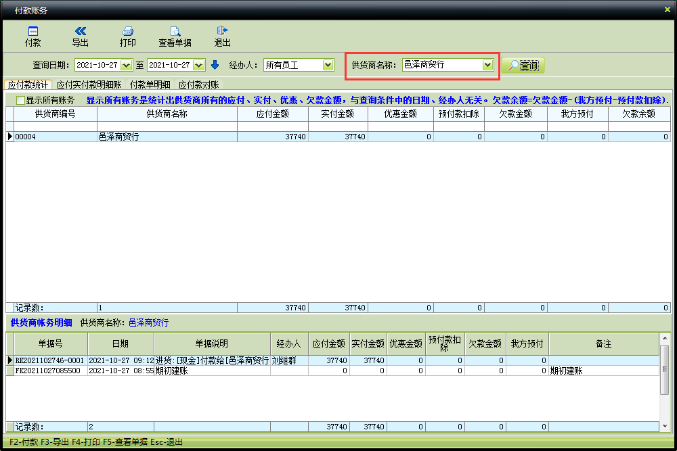This screenshot has width=677, height=451.
Task: Click the 导出 export toolbar icon
Action: (x=81, y=37)
